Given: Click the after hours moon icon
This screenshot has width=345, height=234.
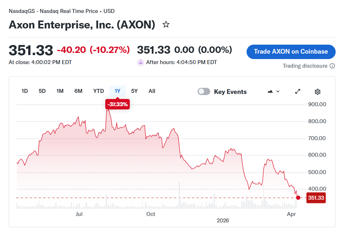Looking at the screenshot, I should pyautogui.click(x=141, y=62).
